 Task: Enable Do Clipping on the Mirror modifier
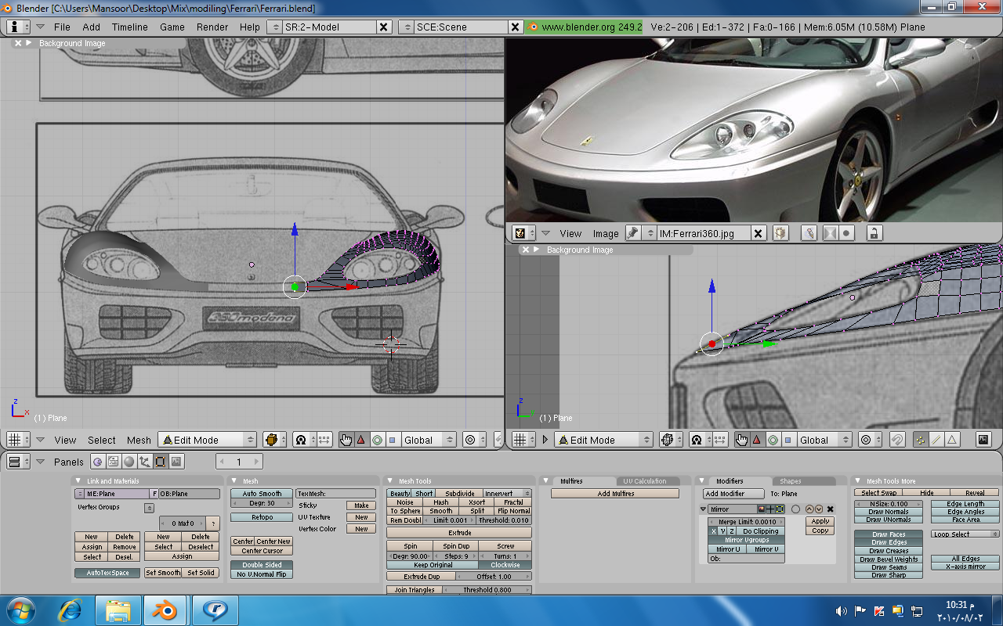tap(760, 531)
